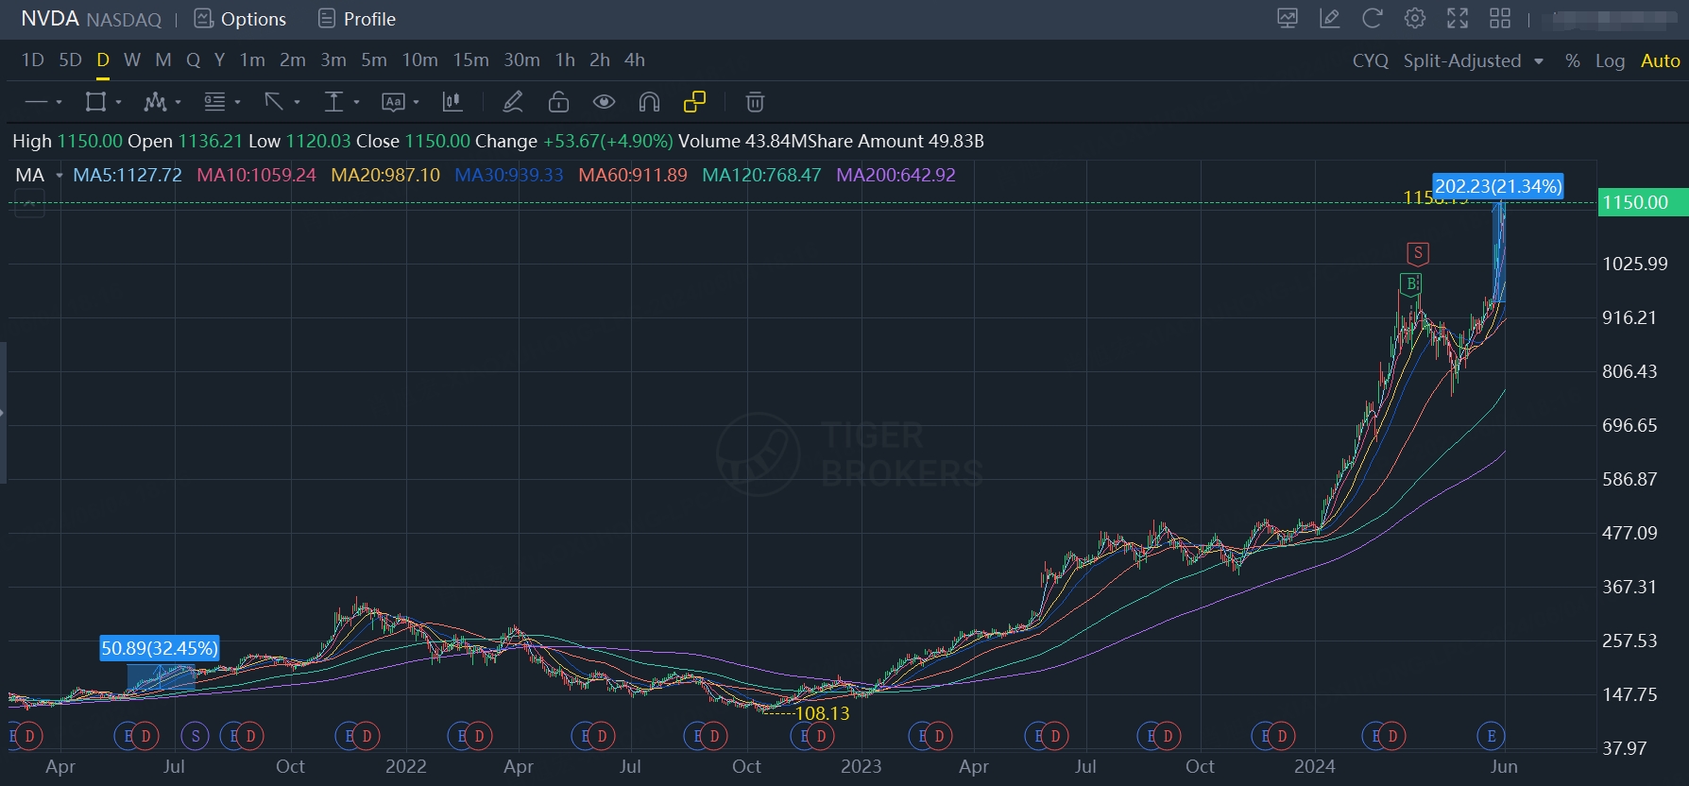Click the 1150.00 current price tag
This screenshot has height=786, width=1689.
[x=1643, y=202]
